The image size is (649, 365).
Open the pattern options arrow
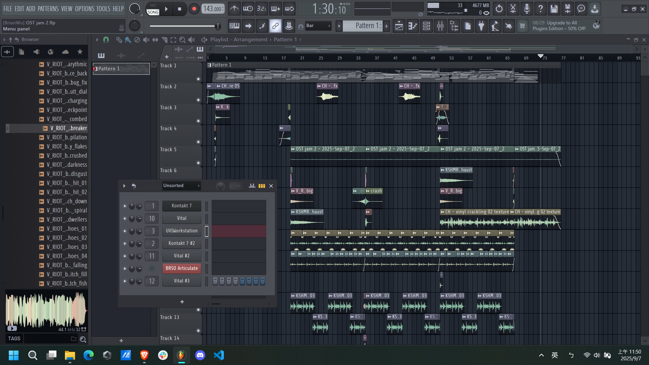coord(339,26)
